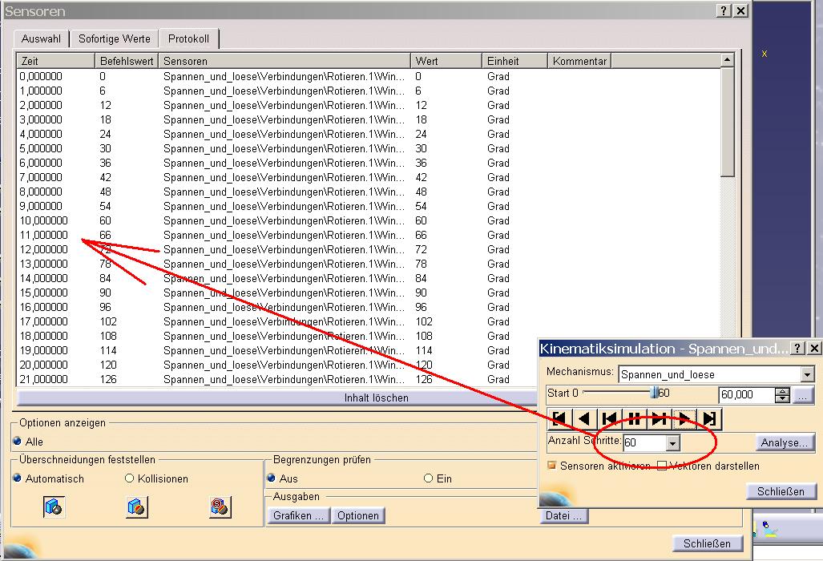Image resolution: width=823 pixels, height=561 pixels.
Task: Select the row with Zeit 15,000000
Action: coord(369,293)
